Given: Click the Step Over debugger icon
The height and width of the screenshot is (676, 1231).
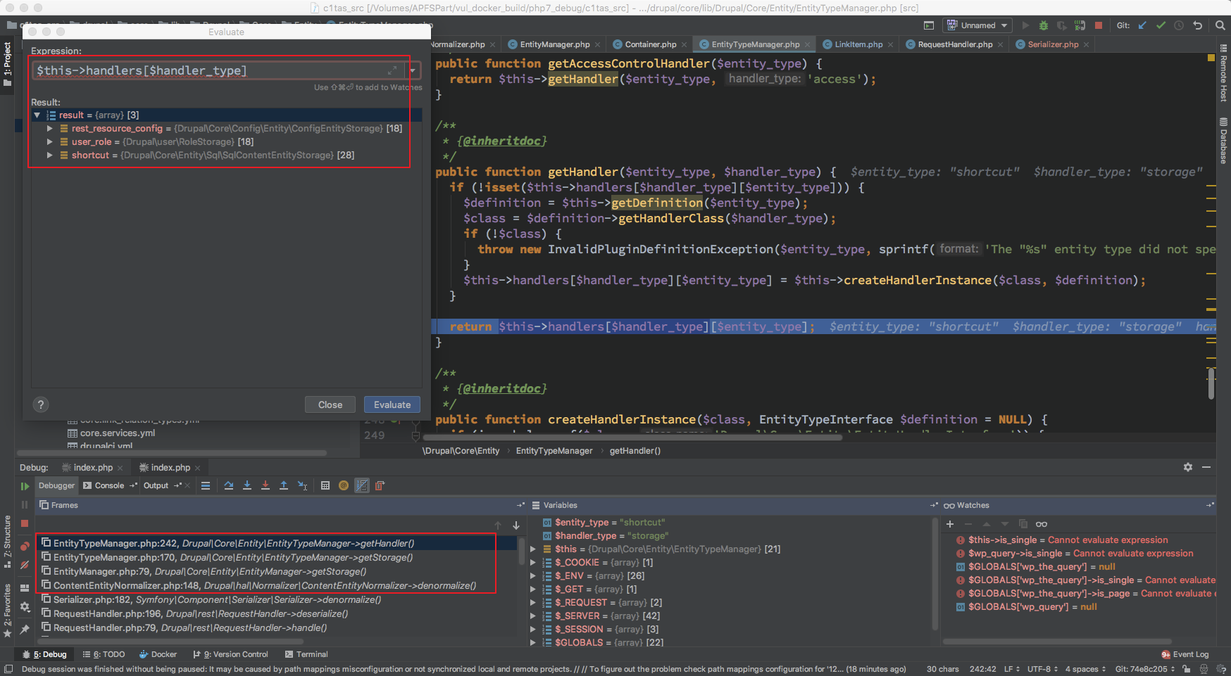Looking at the screenshot, I should click(229, 485).
